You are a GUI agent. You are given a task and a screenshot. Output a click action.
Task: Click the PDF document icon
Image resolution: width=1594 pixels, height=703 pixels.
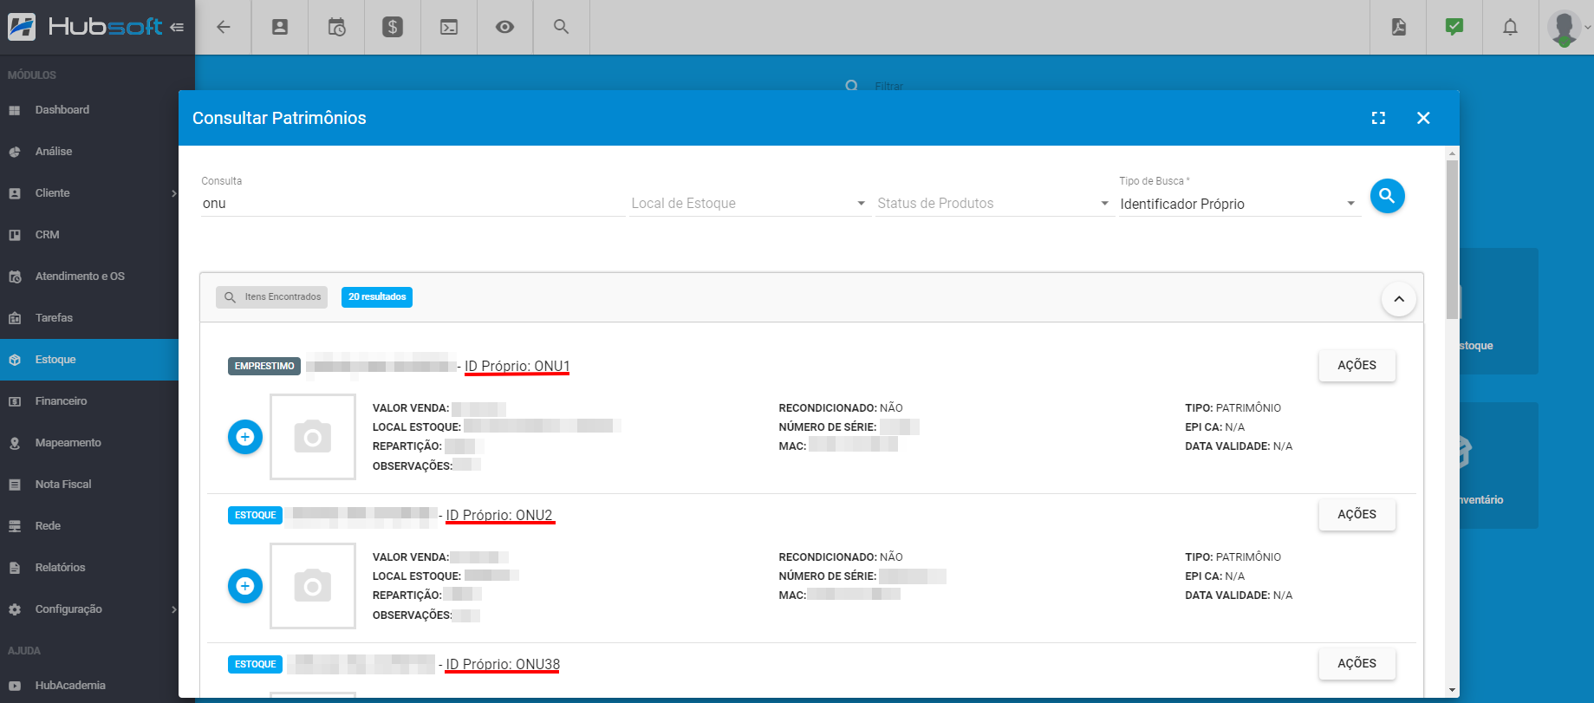[1399, 27]
